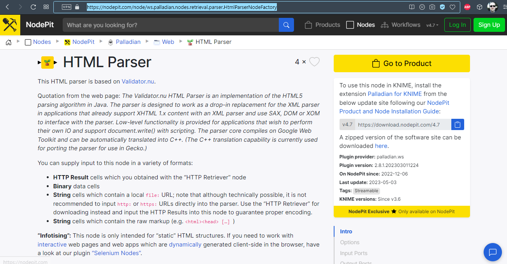507x264 pixels.
Task: Open the blue shield privacy protection icon
Action: tap(442, 7)
